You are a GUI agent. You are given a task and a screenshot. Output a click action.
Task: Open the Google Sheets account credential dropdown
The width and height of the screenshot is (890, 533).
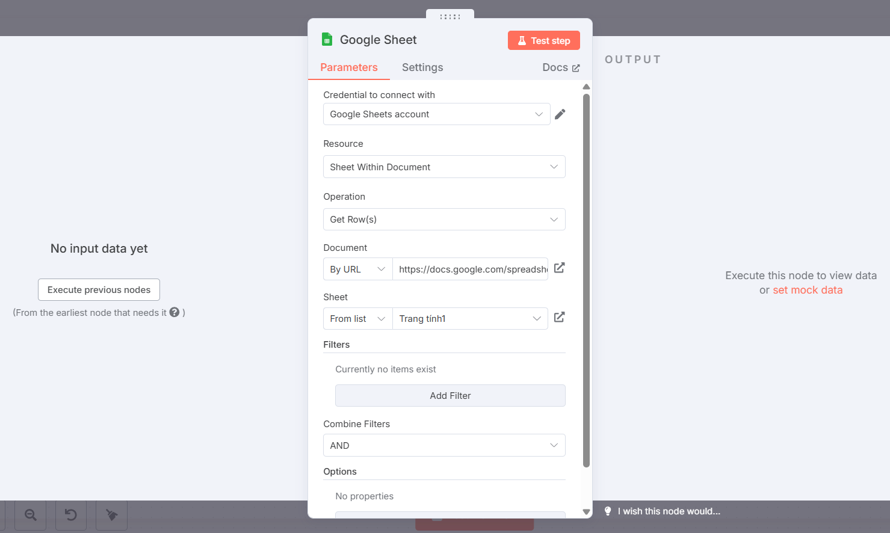[x=437, y=114]
